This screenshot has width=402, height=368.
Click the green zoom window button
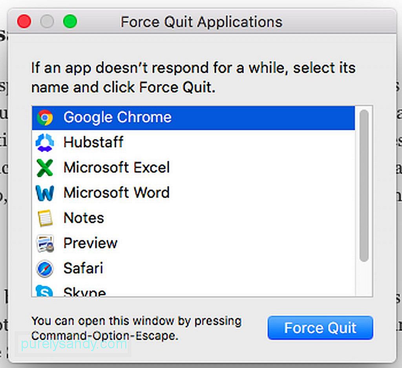pyautogui.click(x=70, y=21)
